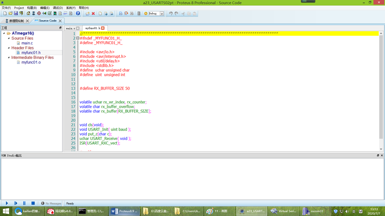
Task: Open the 构建(B) menu
Action: click(x=32, y=8)
